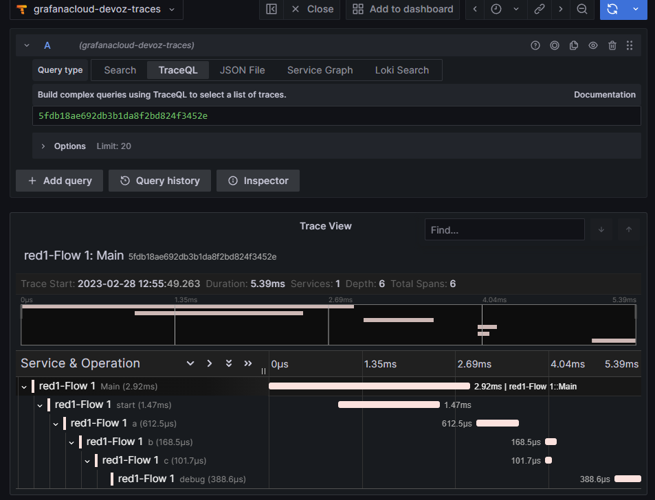The height and width of the screenshot is (500, 655).
Task: Open the refresh interval dropdown arrow
Action: [x=636, y=9]
